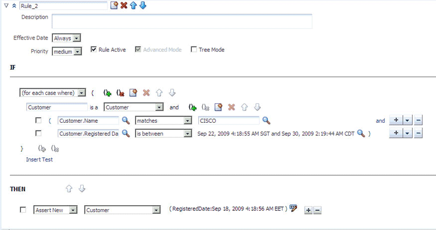Click the RegisteredDate property text
Screen dimensions: 436x230
click(228, 209)
